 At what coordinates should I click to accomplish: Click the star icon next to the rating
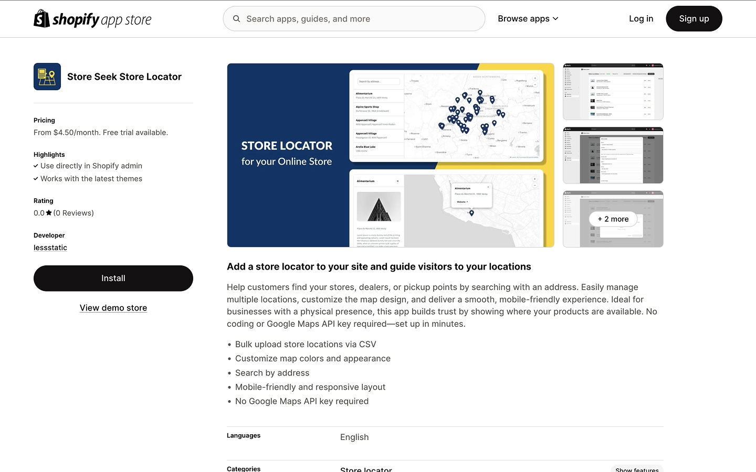point(49,212)
